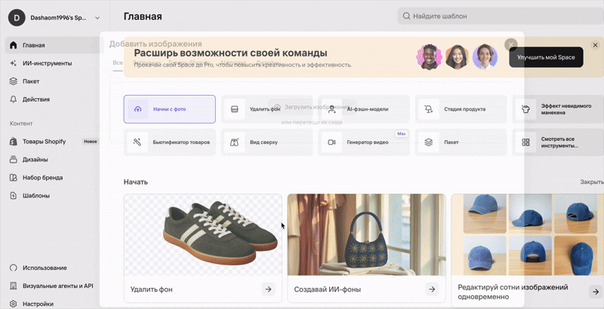
Task: Open ИИ-инструменты sparkle icon in sidebar
Action: click(x=14, y=63)
